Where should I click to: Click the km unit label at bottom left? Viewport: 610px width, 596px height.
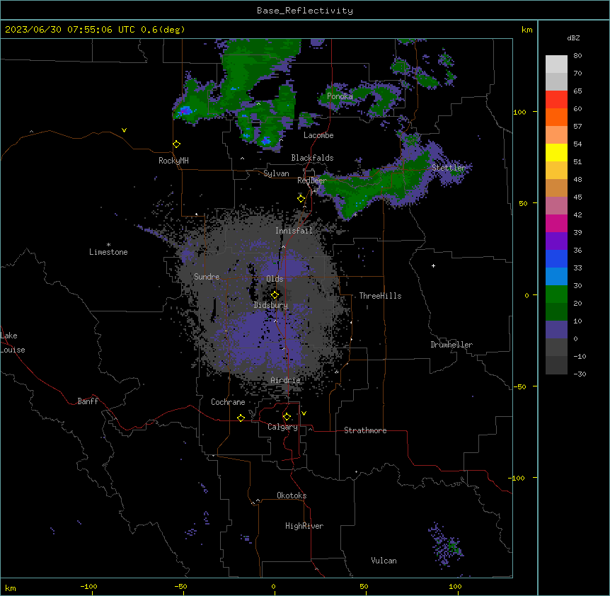pos(11,588)
